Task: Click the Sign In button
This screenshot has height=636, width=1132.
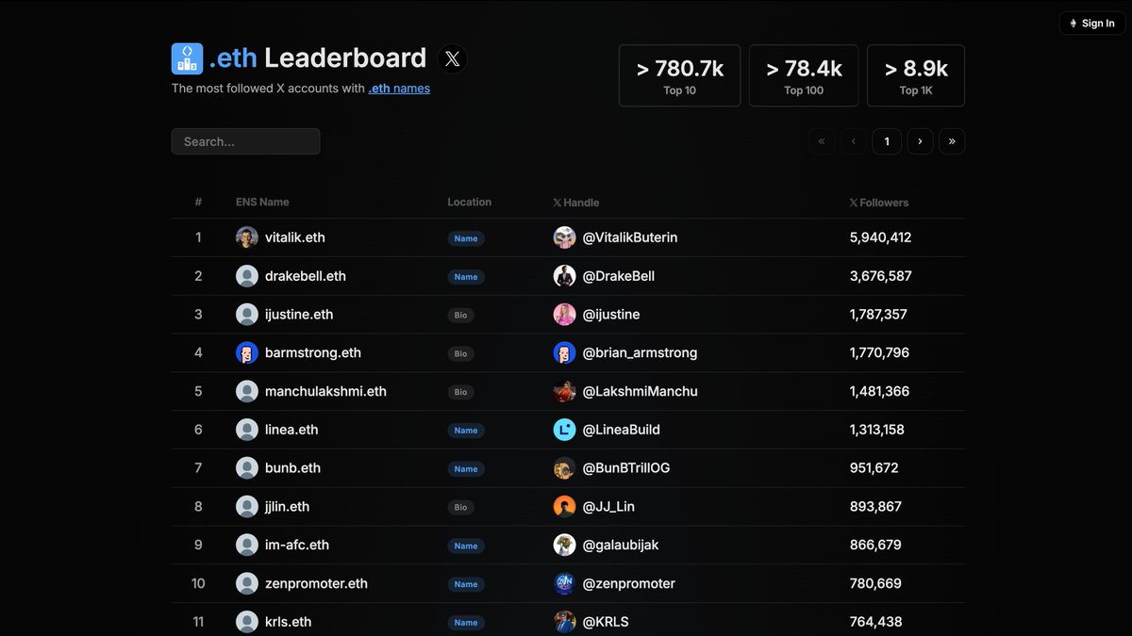Action: pos(1092,24)
